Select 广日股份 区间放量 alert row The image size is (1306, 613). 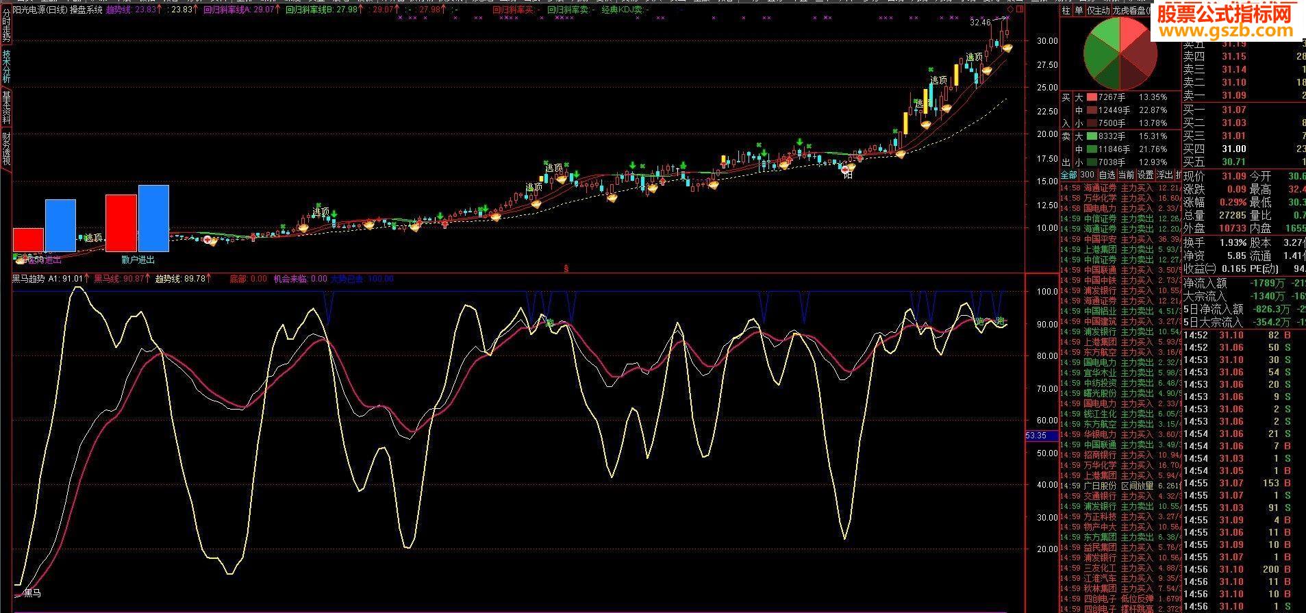(x=1121, y=486)
